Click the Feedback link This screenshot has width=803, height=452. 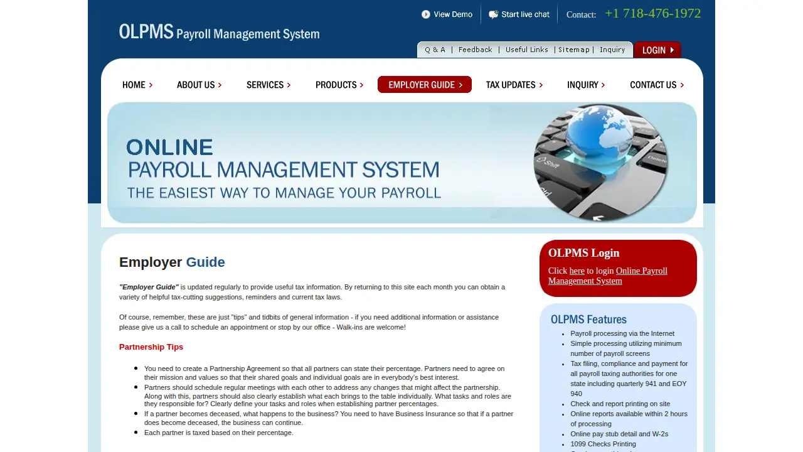(476, 50)
